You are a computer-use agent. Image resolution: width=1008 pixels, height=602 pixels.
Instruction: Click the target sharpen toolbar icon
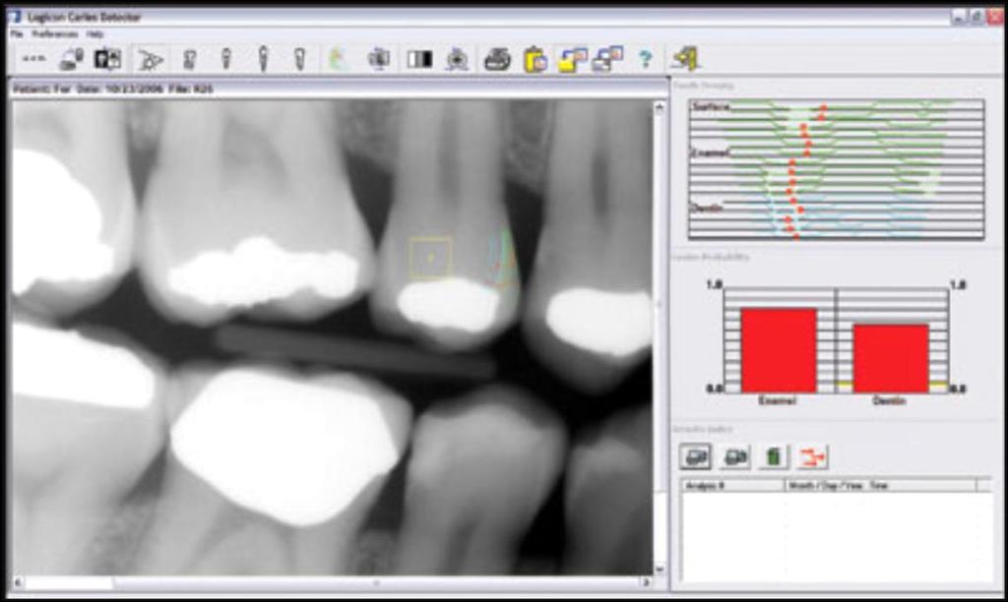[457, 60]
